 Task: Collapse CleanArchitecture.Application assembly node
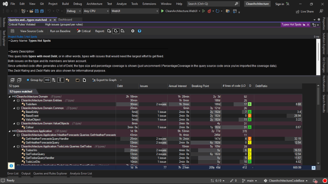coord(9,131)
